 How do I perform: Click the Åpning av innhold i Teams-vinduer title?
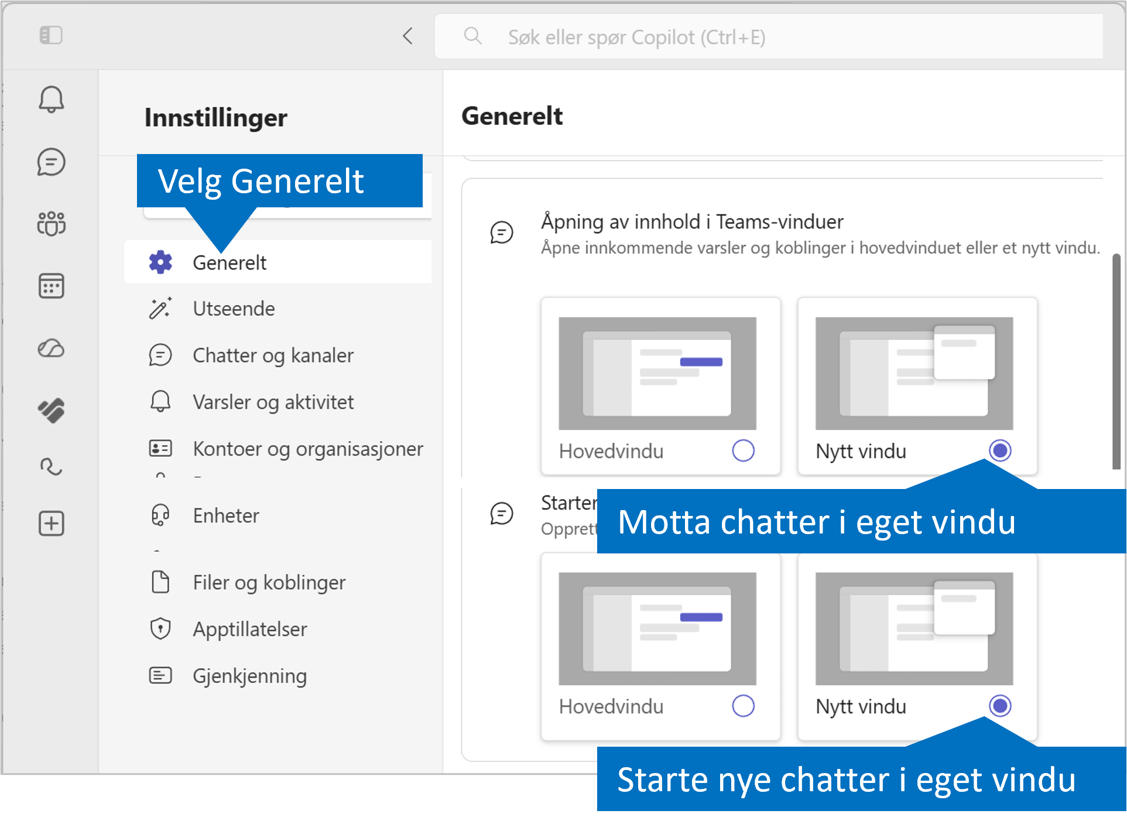pyautogui.click(x=692, y=222)
